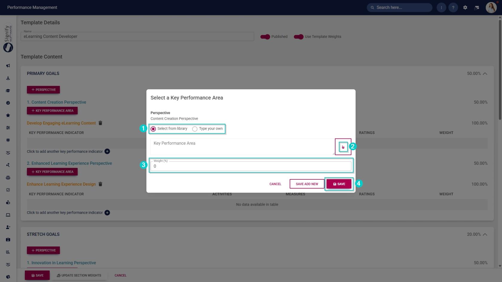Click the user profile avatar
Image resolution: width=502 pixels, height=282 pixels.
pos(491,7)
